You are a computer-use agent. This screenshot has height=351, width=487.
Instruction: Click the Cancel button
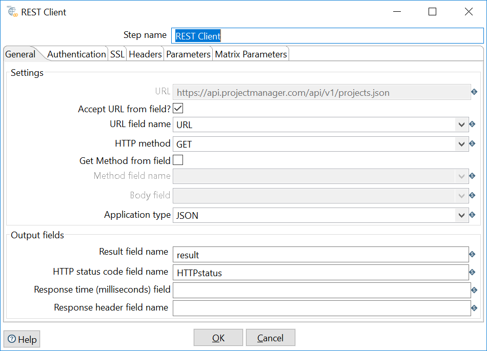[x=270, y=337]
